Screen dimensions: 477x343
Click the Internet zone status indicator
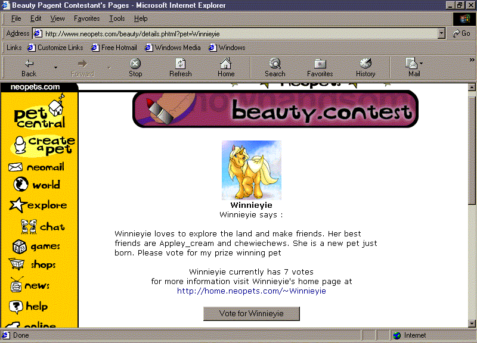[410, 335]
